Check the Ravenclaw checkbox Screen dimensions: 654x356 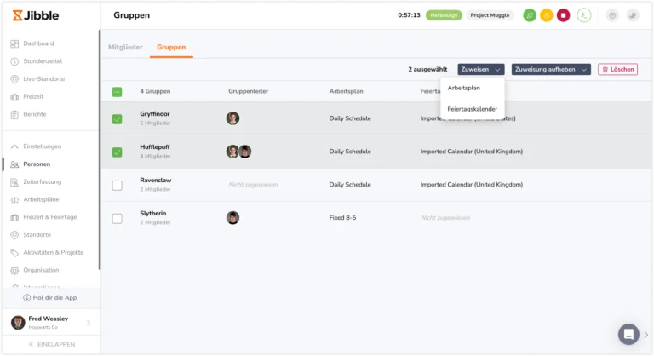(x=118, y=186)
